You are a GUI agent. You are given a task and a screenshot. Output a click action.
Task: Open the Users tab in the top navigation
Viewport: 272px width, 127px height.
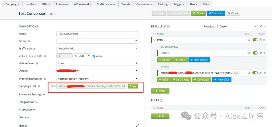coord(193,4)
